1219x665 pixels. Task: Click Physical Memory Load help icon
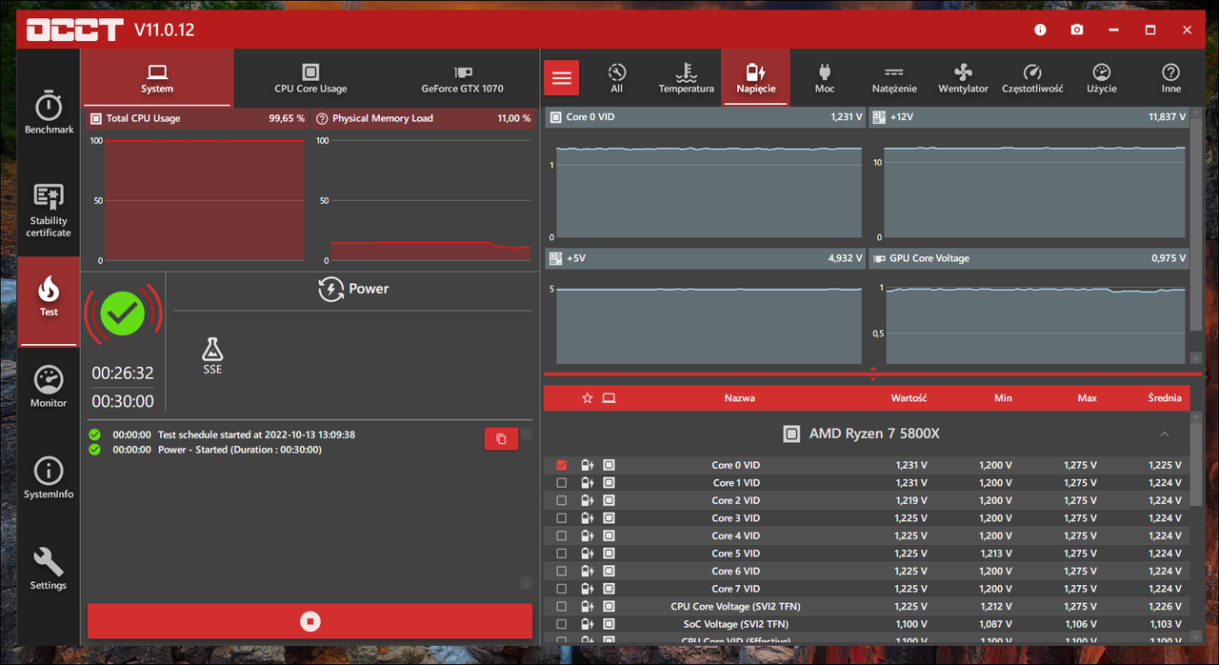click(x=321, y=119)
